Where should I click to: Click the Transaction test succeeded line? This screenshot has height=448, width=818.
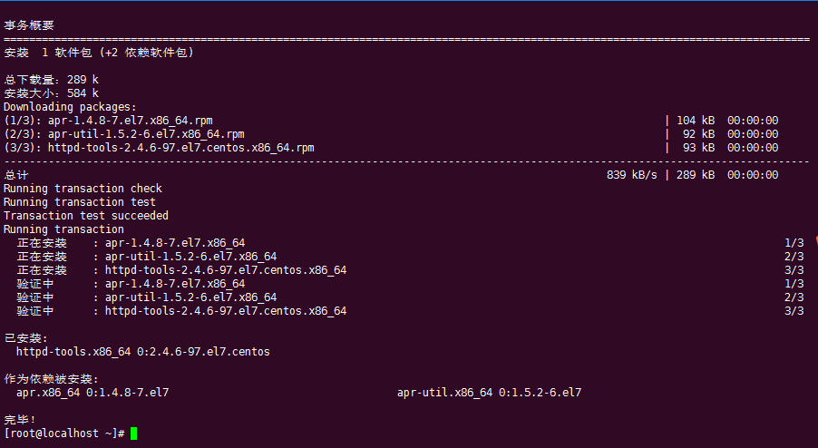[x=86, y=216]
